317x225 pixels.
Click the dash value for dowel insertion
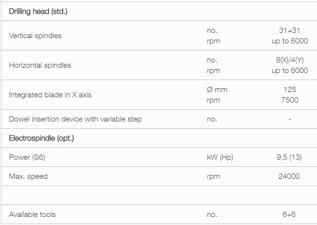[x=290, y=119]
